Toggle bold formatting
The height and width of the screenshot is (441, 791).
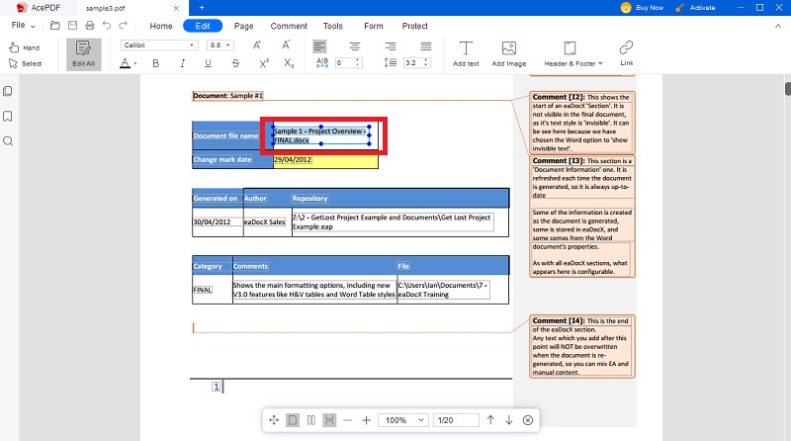[156, 63]
